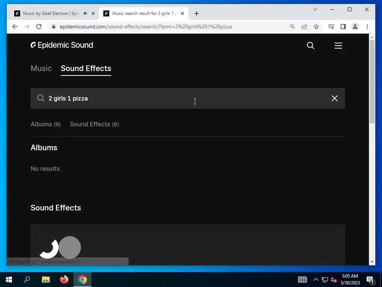This screenshot has width=382, height=287.
Task: Open the Chrome profile avatar
Action: [x=355, y=27]
